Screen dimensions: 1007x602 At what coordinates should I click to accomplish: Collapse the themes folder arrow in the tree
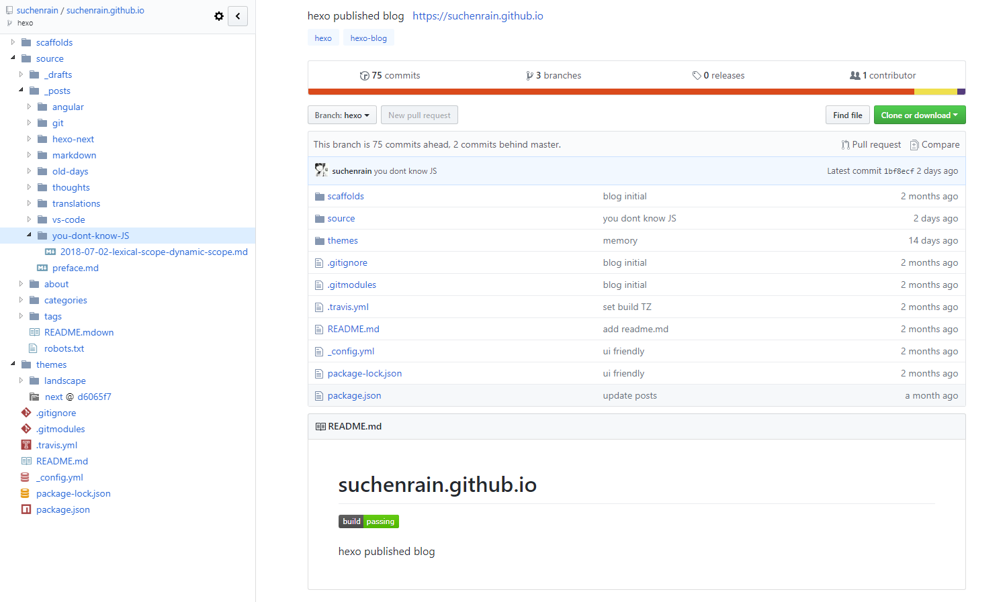13,364
